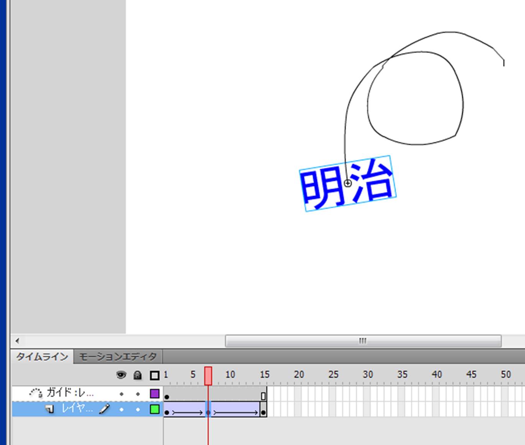Image resolution: width=525 pixels, height=445 pixels.
Task: Toggle lock dot of the ガイド layer
Action: (138, 394)
